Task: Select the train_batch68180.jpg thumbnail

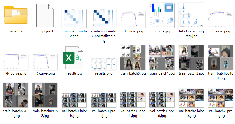Action: [x=220, y=57]
